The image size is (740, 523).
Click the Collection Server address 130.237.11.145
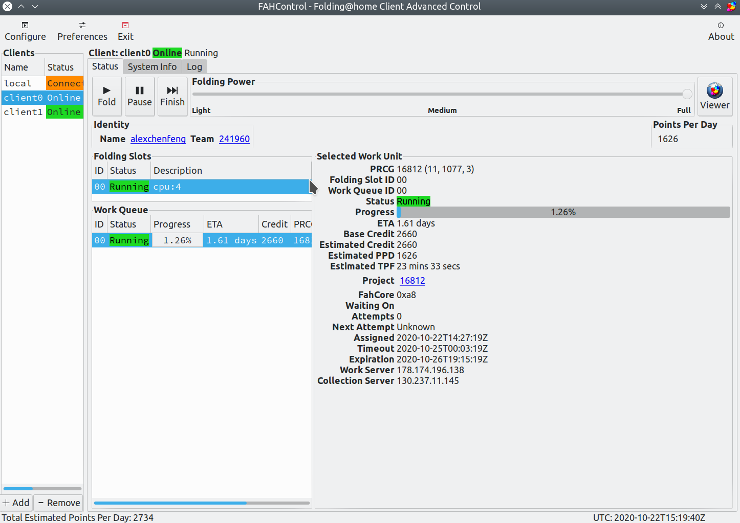click(x=428, y=381)
